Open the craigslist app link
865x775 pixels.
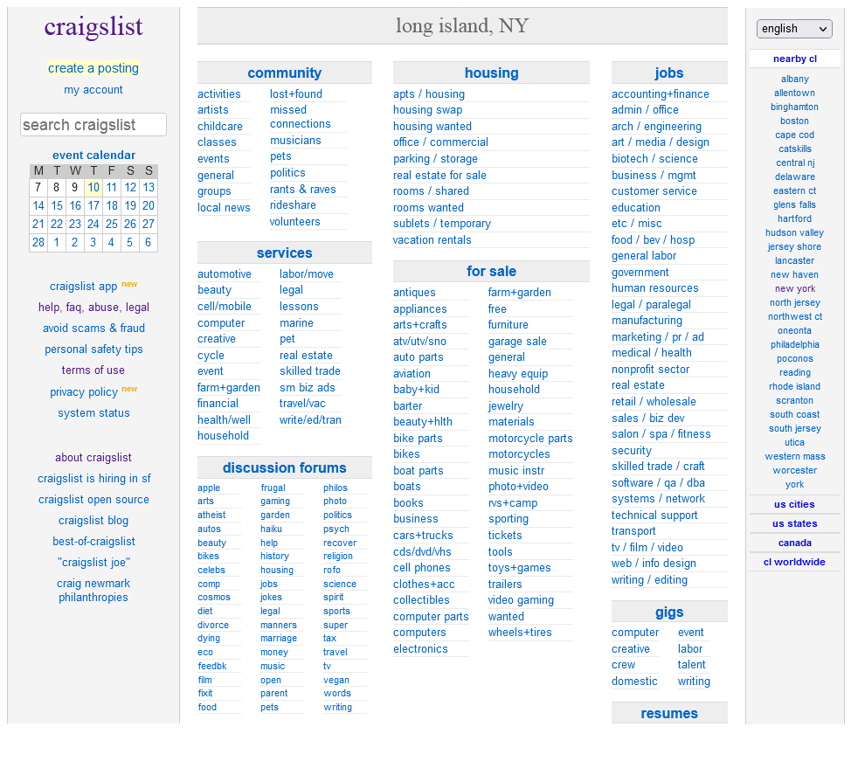[x=84, y=287]
